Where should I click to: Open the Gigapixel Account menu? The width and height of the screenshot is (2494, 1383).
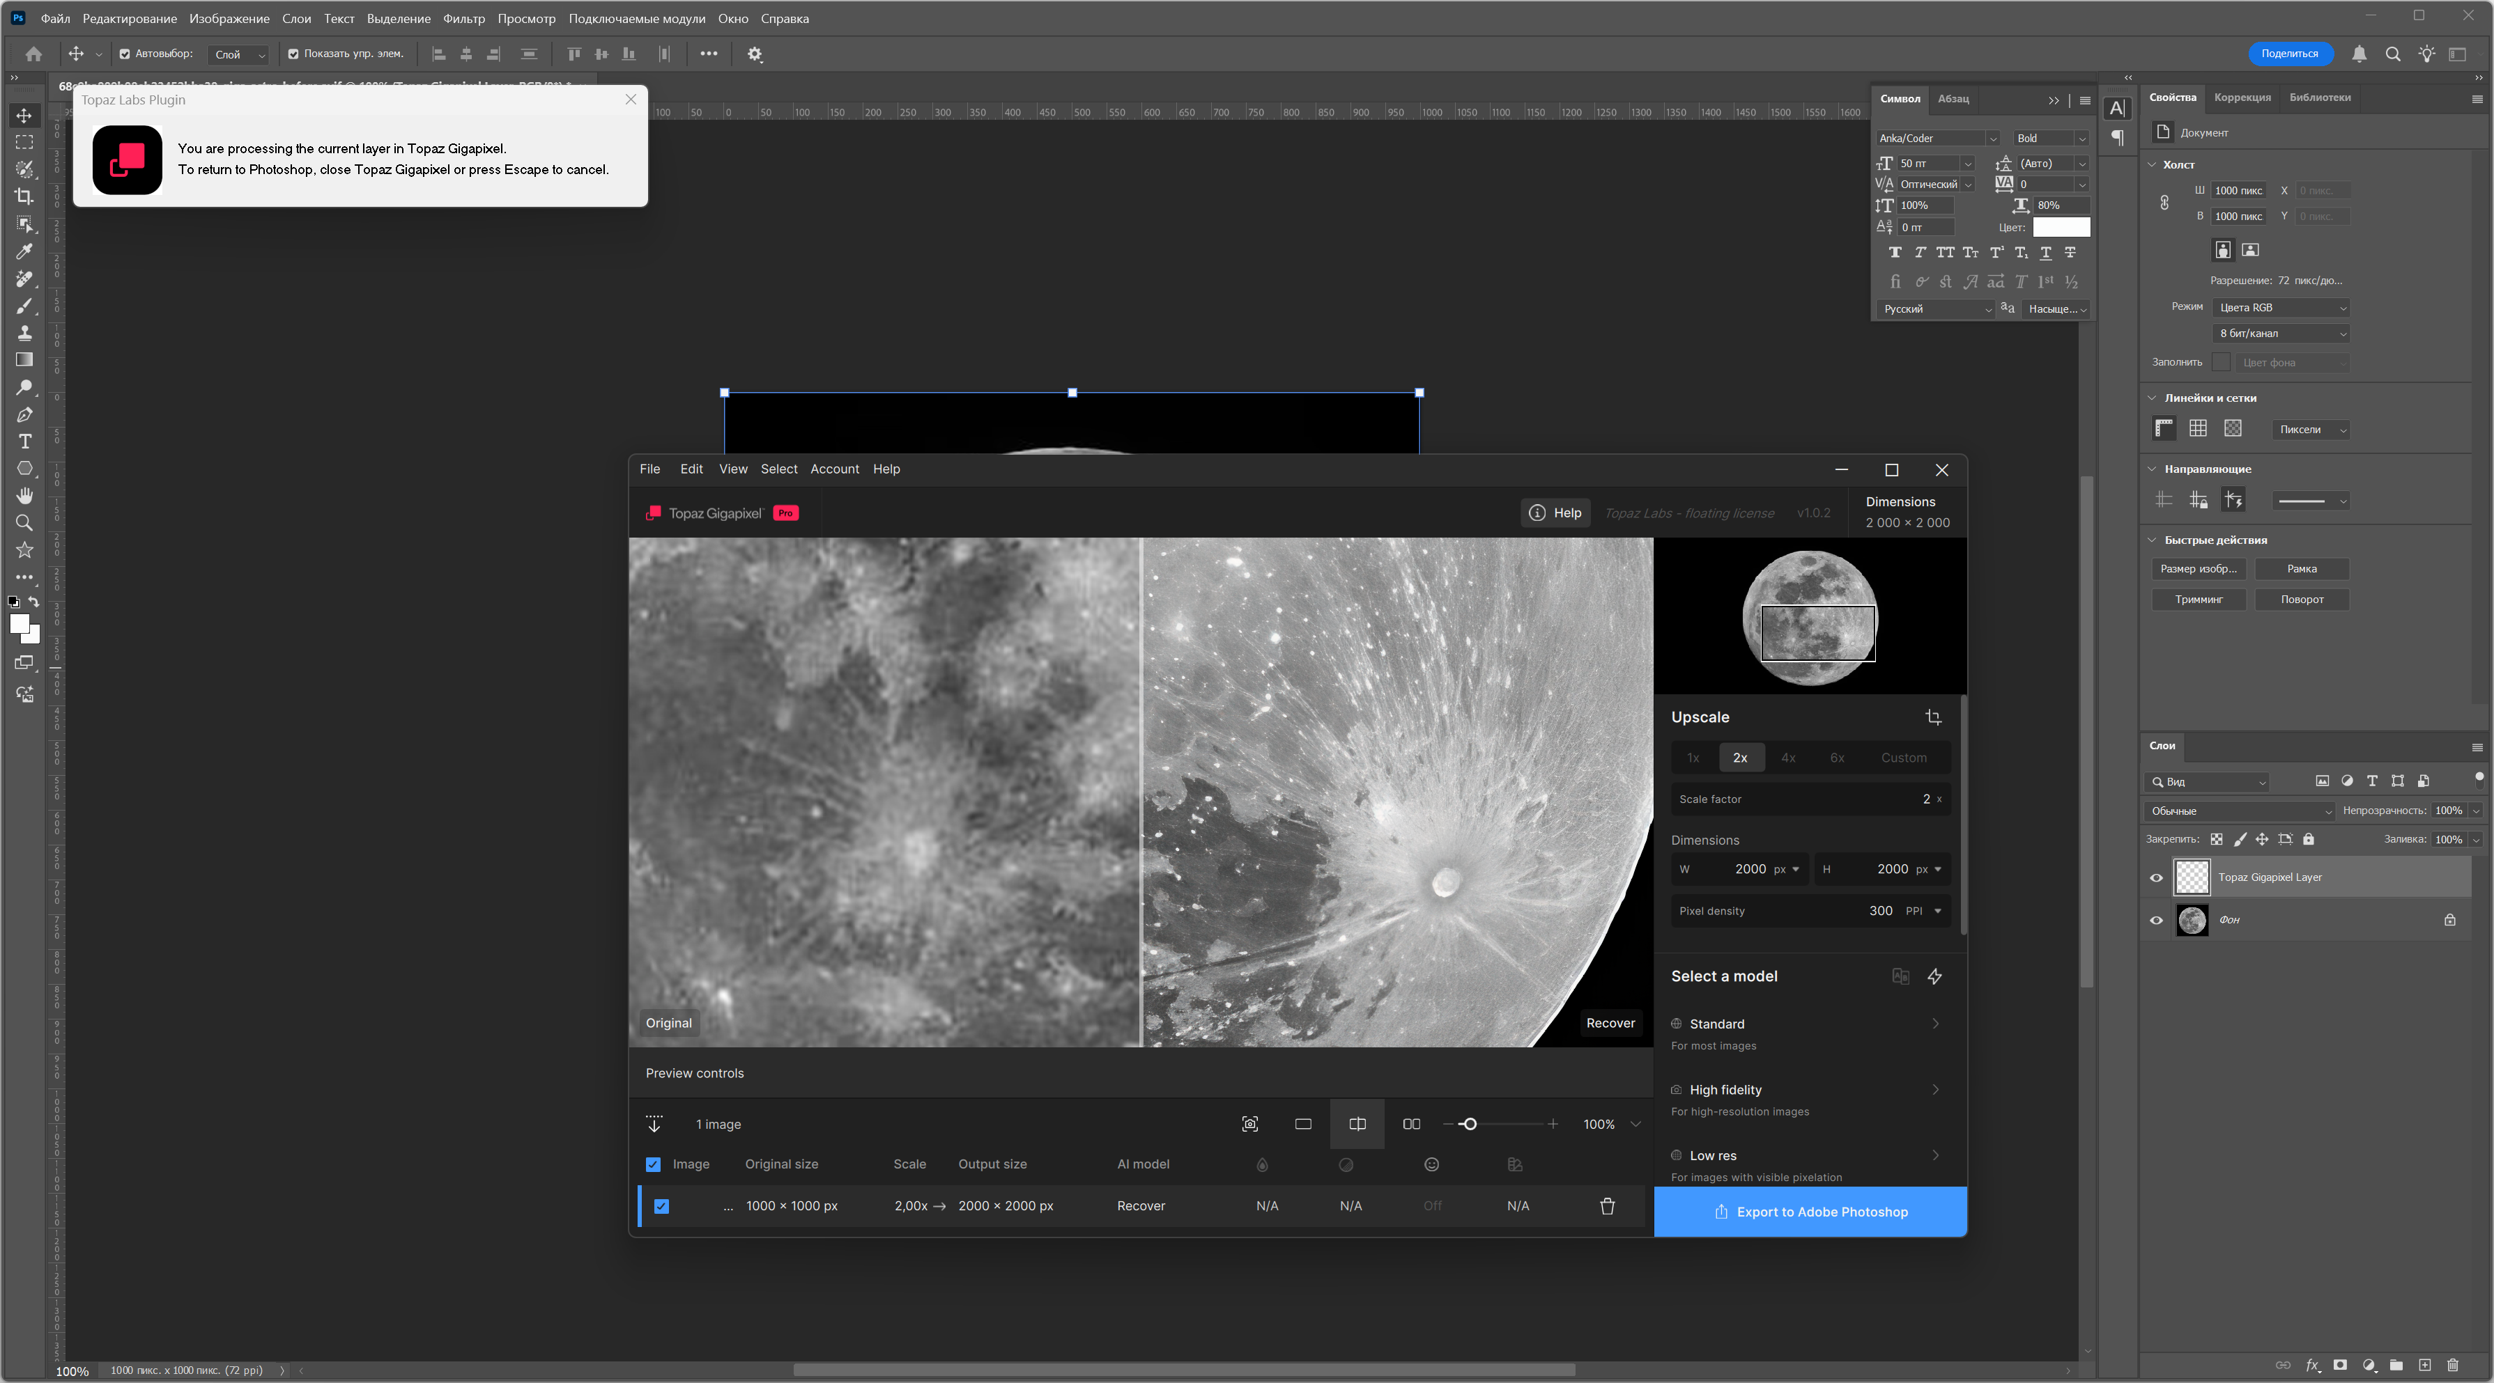833,469
